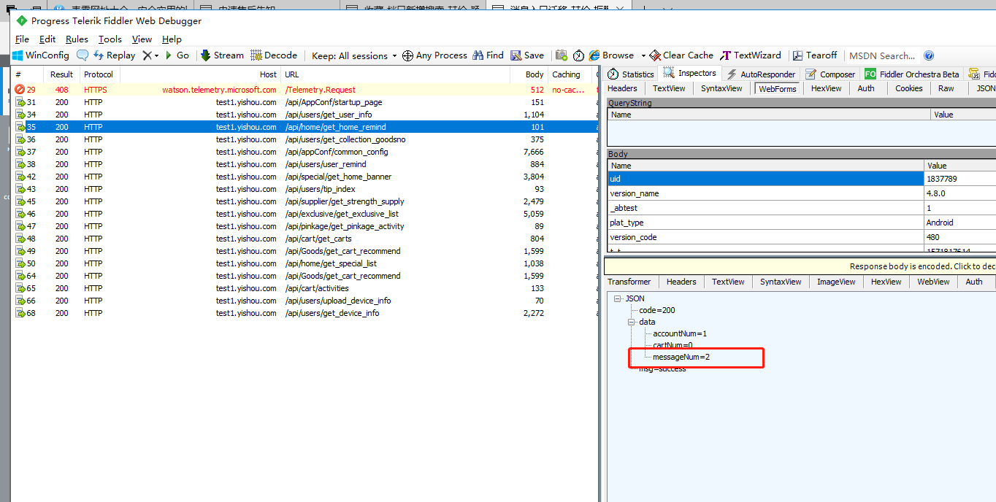Select session /api/users/get_user_info

coord(304,115)
